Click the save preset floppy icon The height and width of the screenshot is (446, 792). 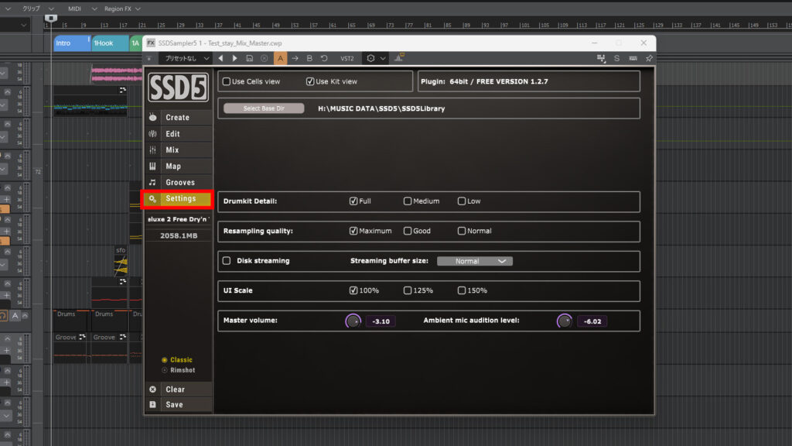click(x=249, y=58)
